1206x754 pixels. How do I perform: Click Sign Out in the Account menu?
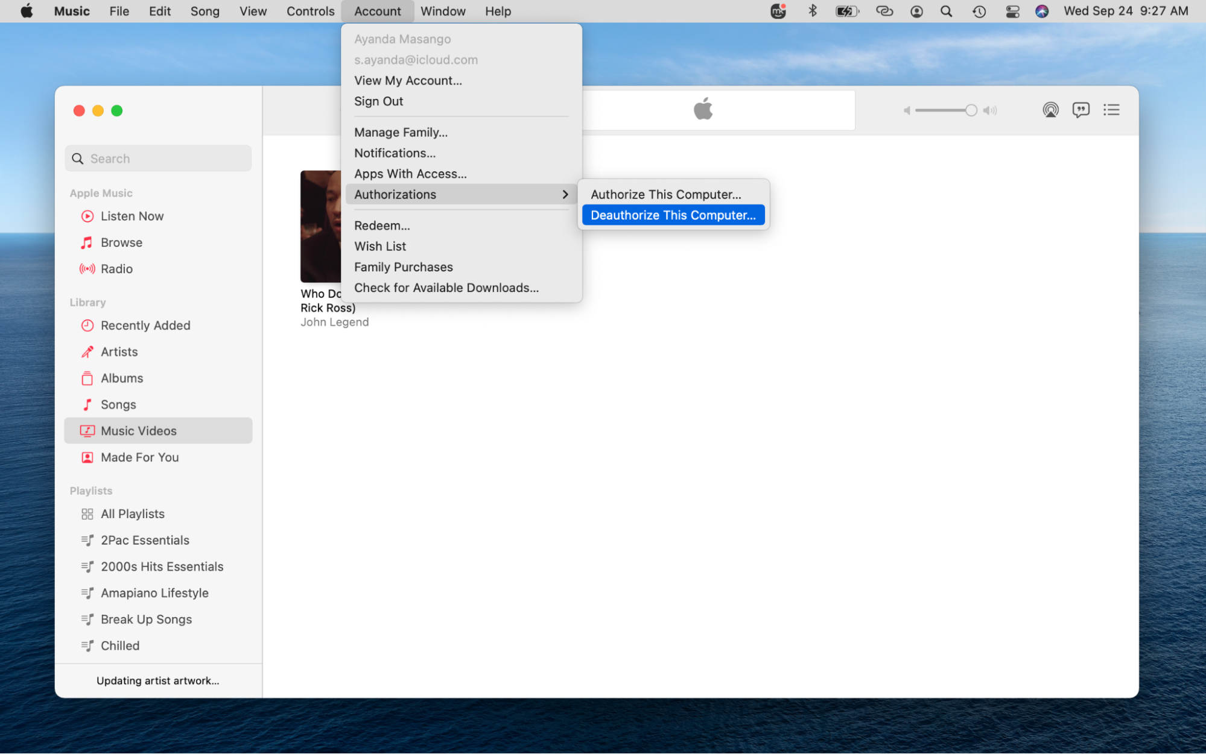click(378, 101)
